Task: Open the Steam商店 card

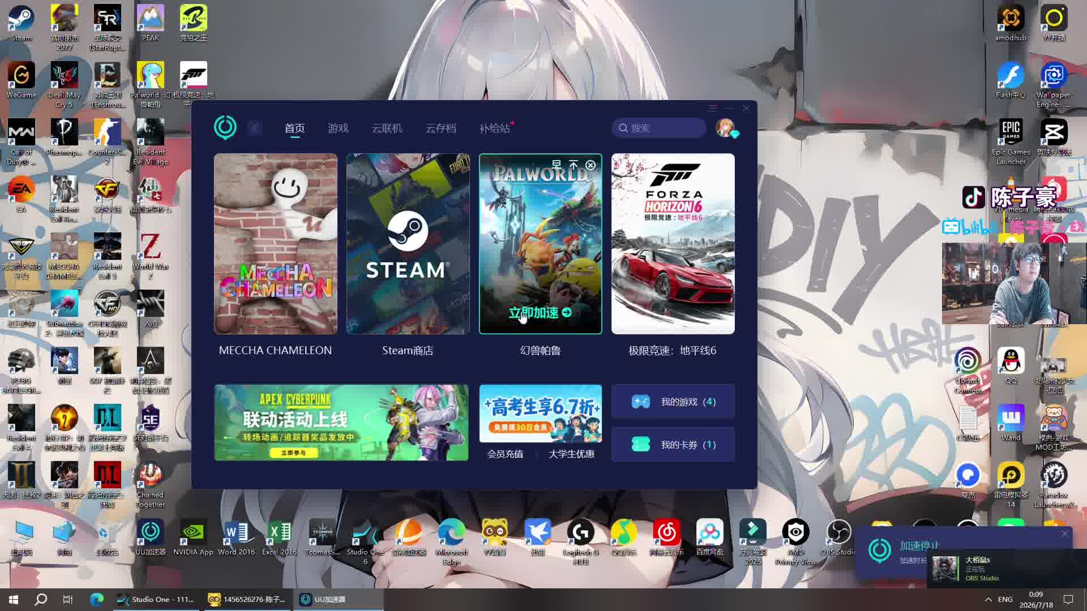Action: pyautogui.click(x=408, y=244)
